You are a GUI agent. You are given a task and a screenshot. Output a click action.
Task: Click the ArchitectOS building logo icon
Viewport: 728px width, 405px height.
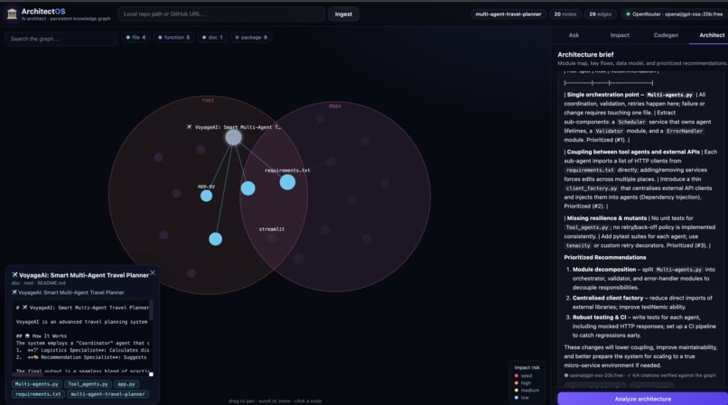[x=12, y=14]
